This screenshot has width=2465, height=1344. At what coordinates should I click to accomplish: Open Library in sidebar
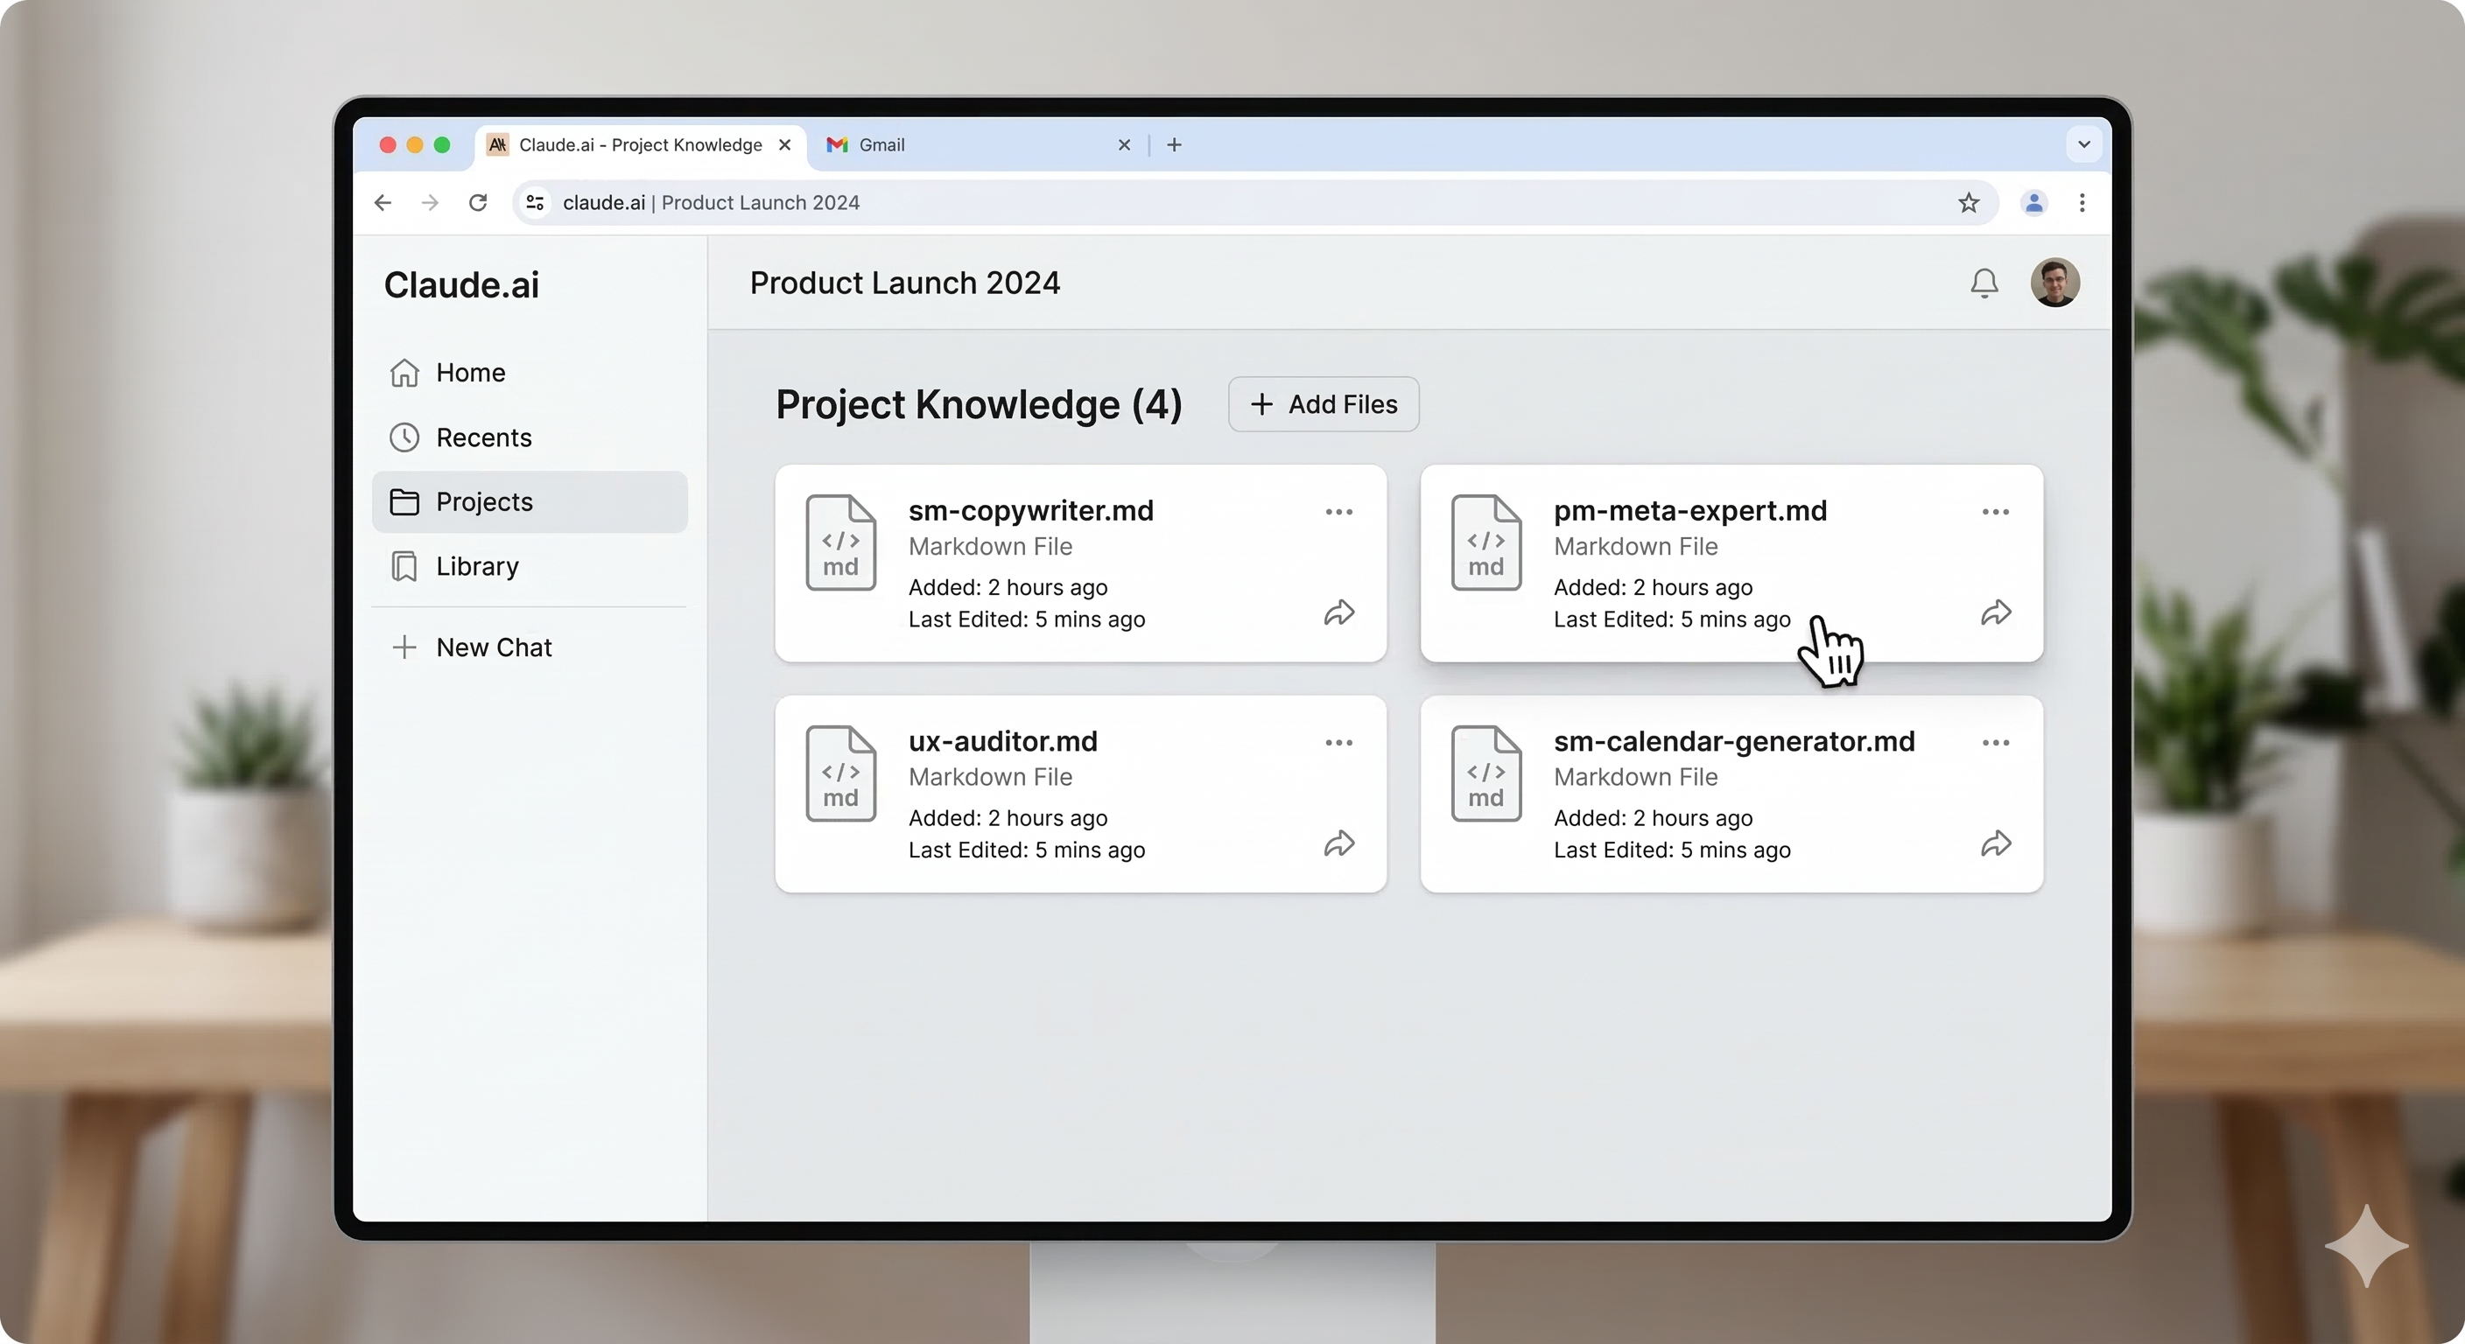click(x=530, y=566)
